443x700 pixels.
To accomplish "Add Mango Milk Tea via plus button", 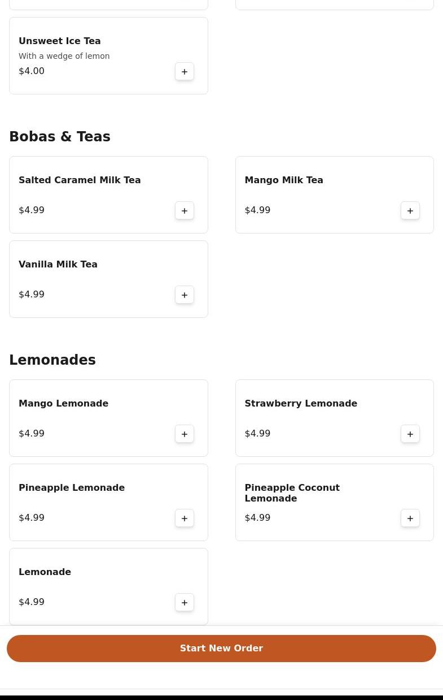I will coord(410,210).
